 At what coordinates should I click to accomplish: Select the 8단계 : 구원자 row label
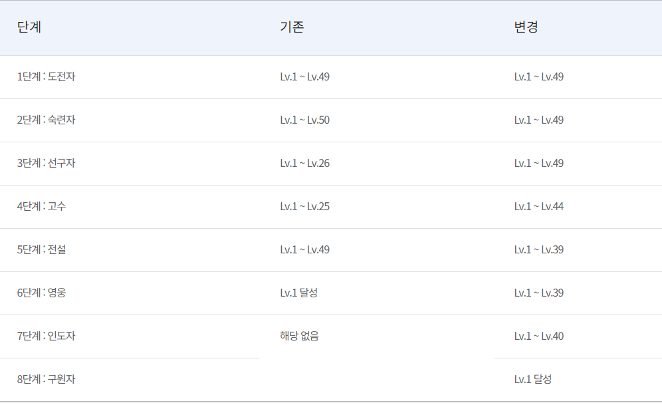click(46, 380)
